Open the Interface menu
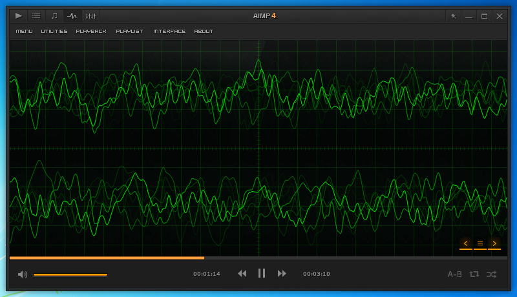 click(x=169, y=31)
